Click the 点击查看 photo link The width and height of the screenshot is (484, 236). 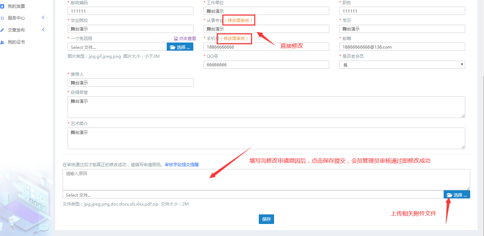click(x=187, y=39)
